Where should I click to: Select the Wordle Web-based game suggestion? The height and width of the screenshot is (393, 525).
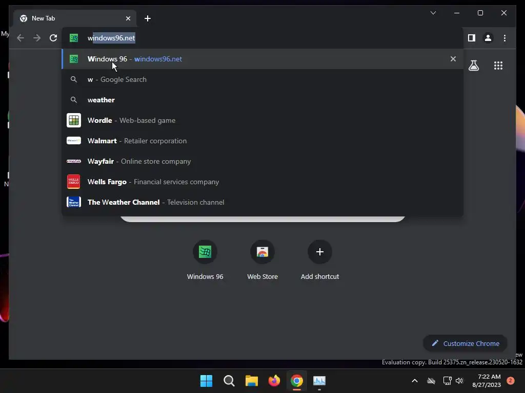262,120
